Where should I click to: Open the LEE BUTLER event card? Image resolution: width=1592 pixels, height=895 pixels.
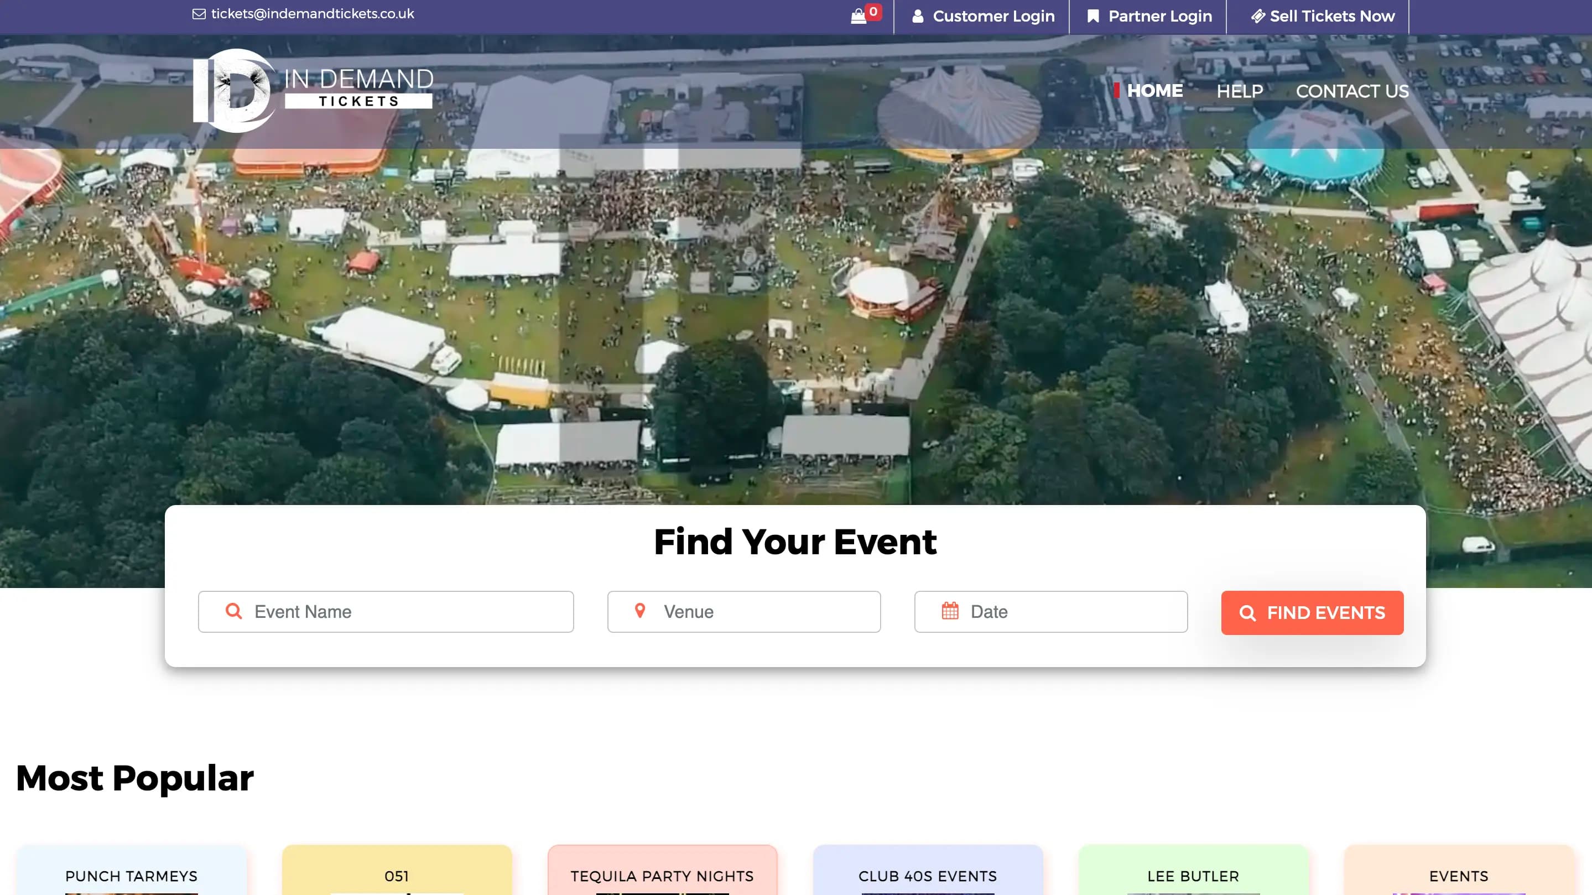pyautogui.click(x=1193, y=875)
